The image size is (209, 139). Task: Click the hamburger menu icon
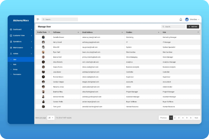click(38, 19)
